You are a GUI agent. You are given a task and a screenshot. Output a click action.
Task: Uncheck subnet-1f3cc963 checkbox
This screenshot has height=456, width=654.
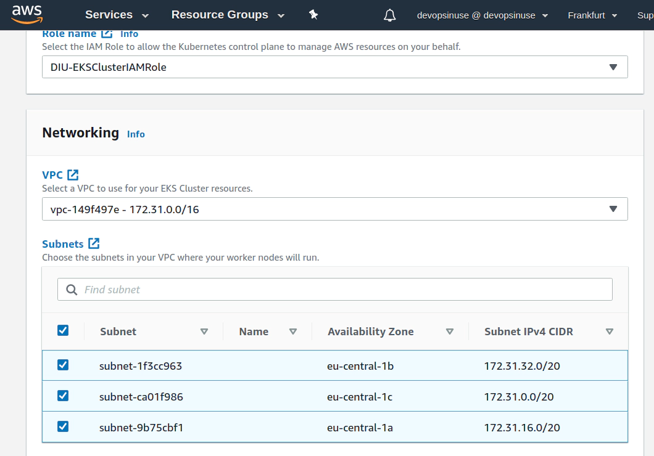tap(63, 365)
